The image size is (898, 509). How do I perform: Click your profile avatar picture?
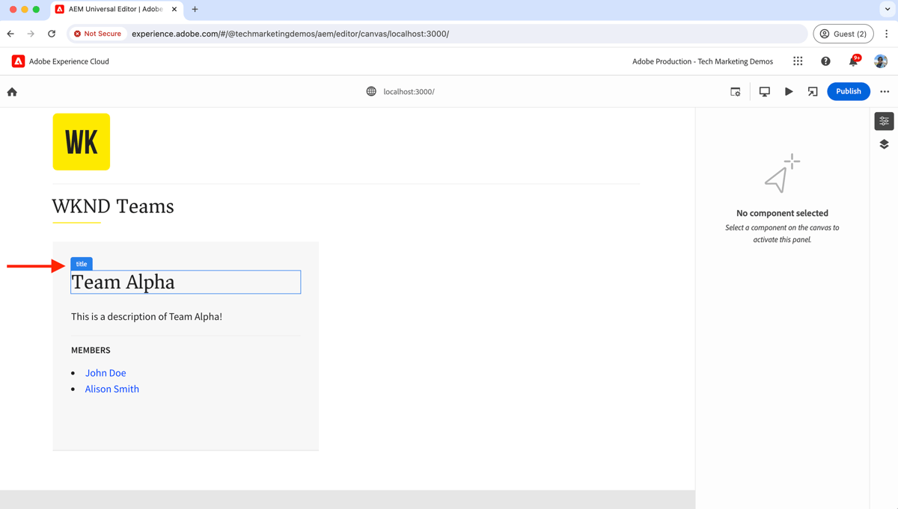[882, 61]
